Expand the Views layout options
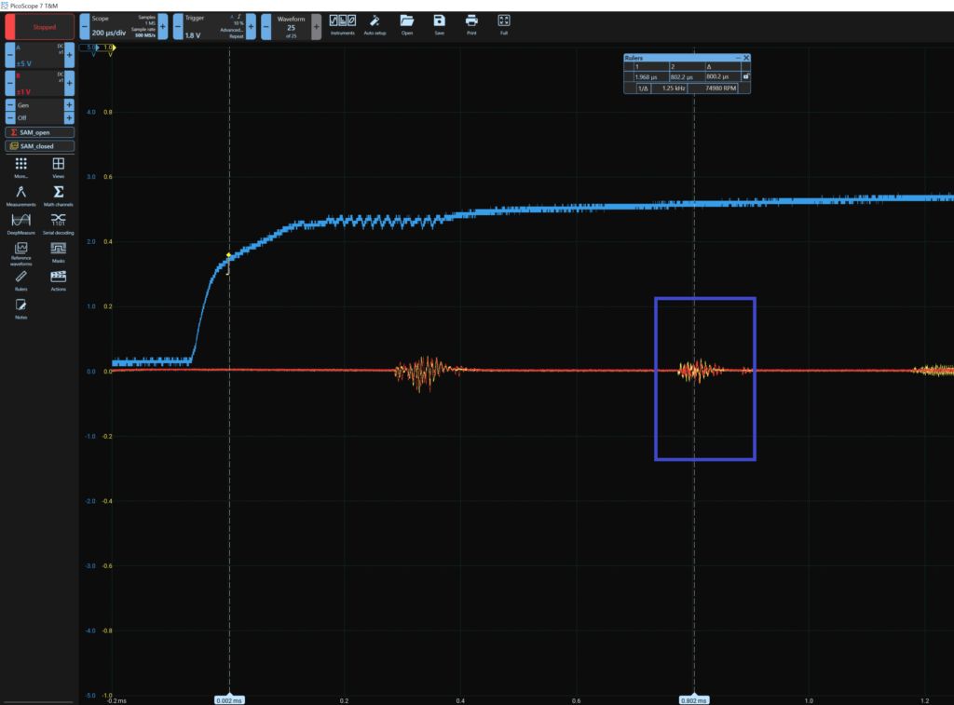The image size is (954, 705). click(x=58, y=167)
